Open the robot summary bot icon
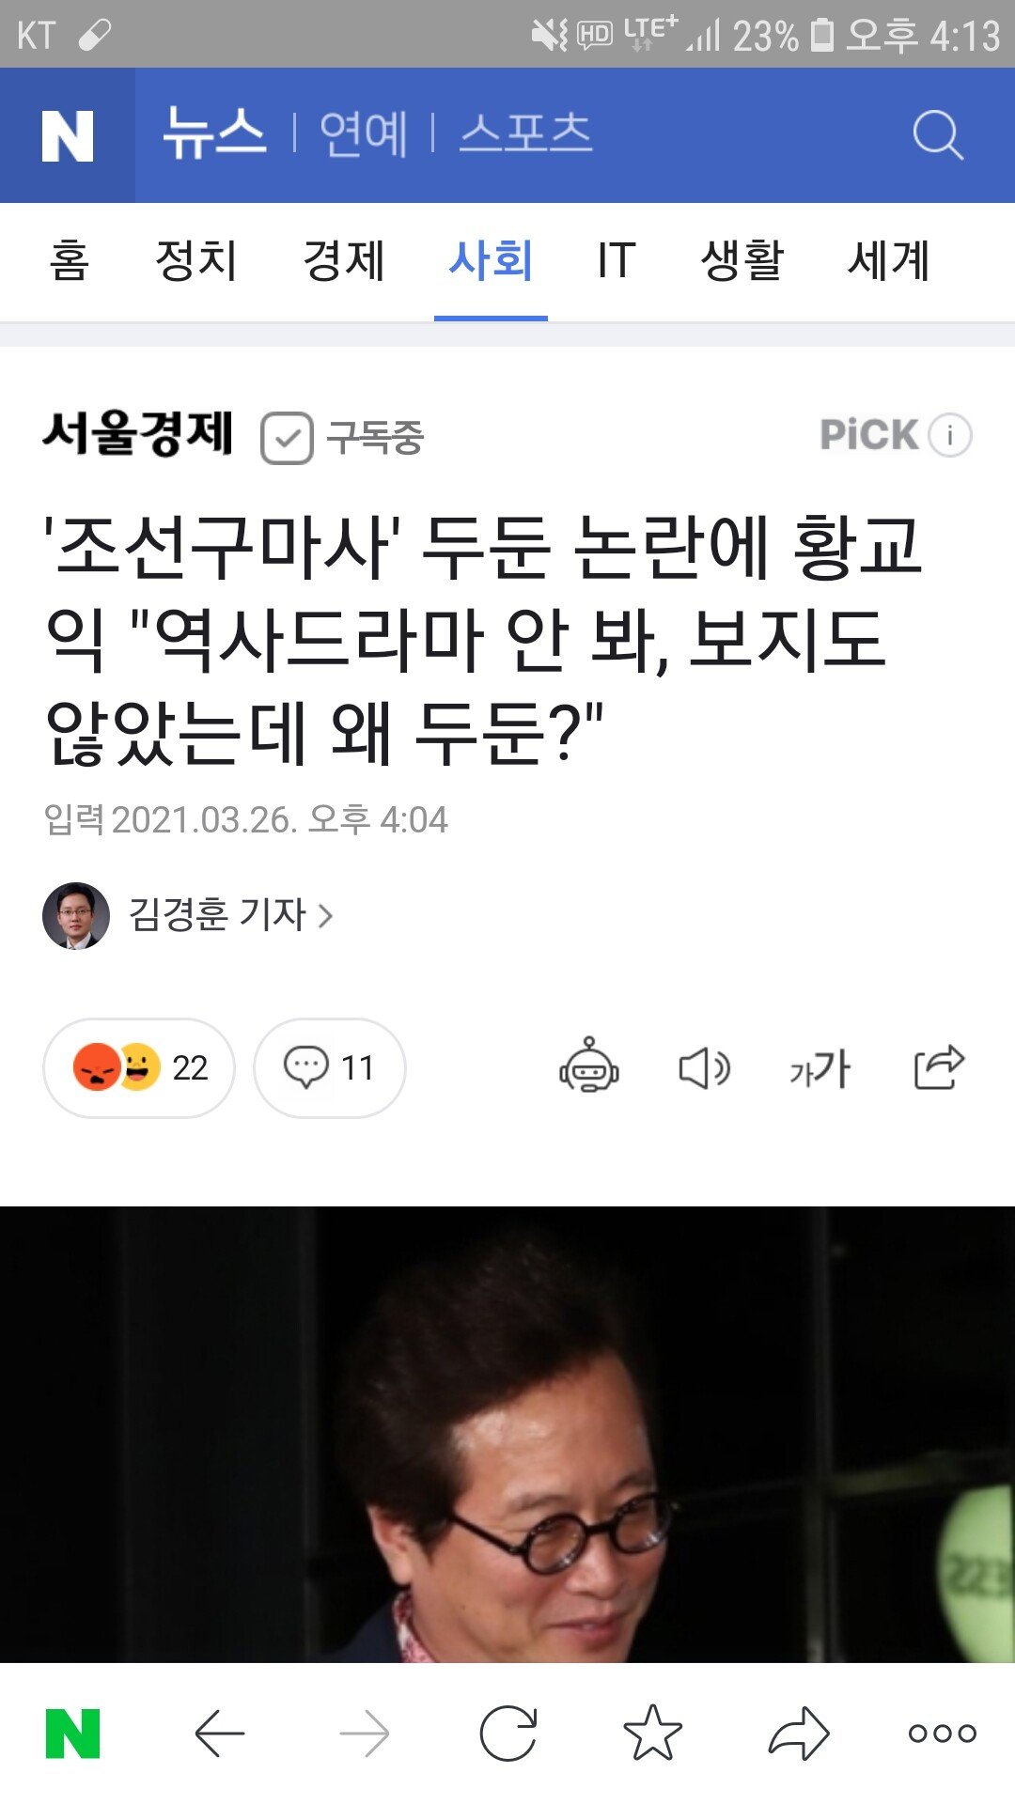1015x1804 pixels. click(589, 1066)
